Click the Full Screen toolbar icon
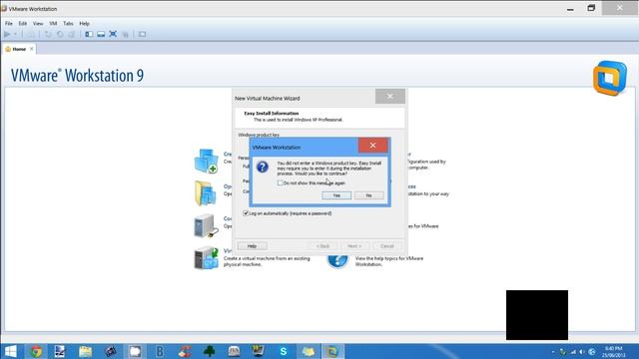This screenshot has width=639, height=359. 113,35
